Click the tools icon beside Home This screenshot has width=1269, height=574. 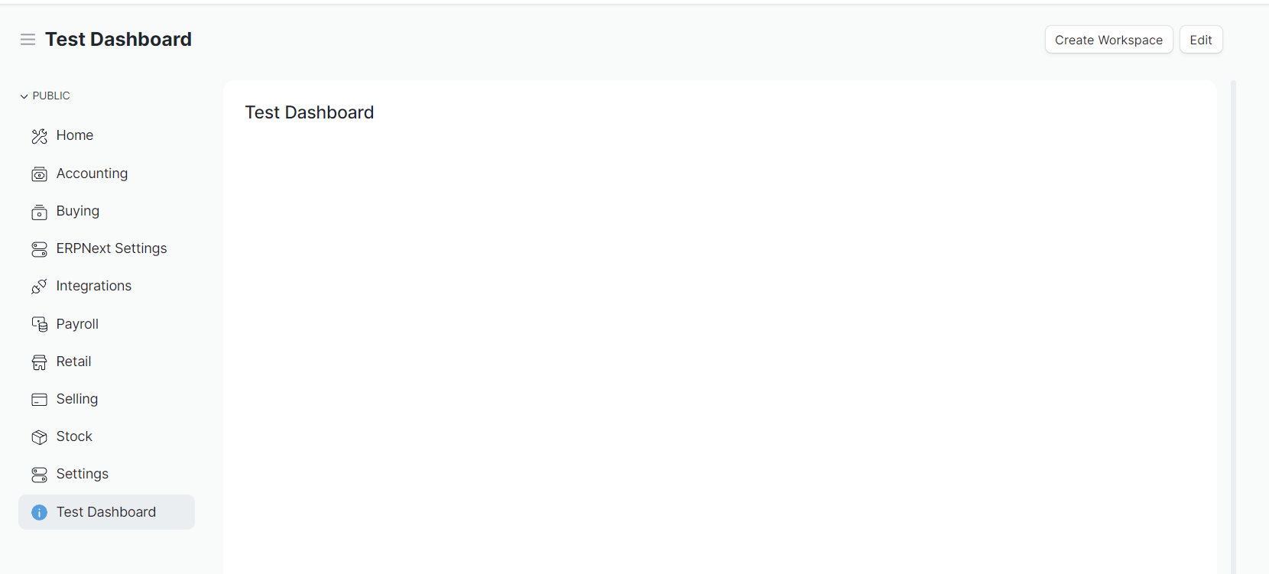pos(39,135)
